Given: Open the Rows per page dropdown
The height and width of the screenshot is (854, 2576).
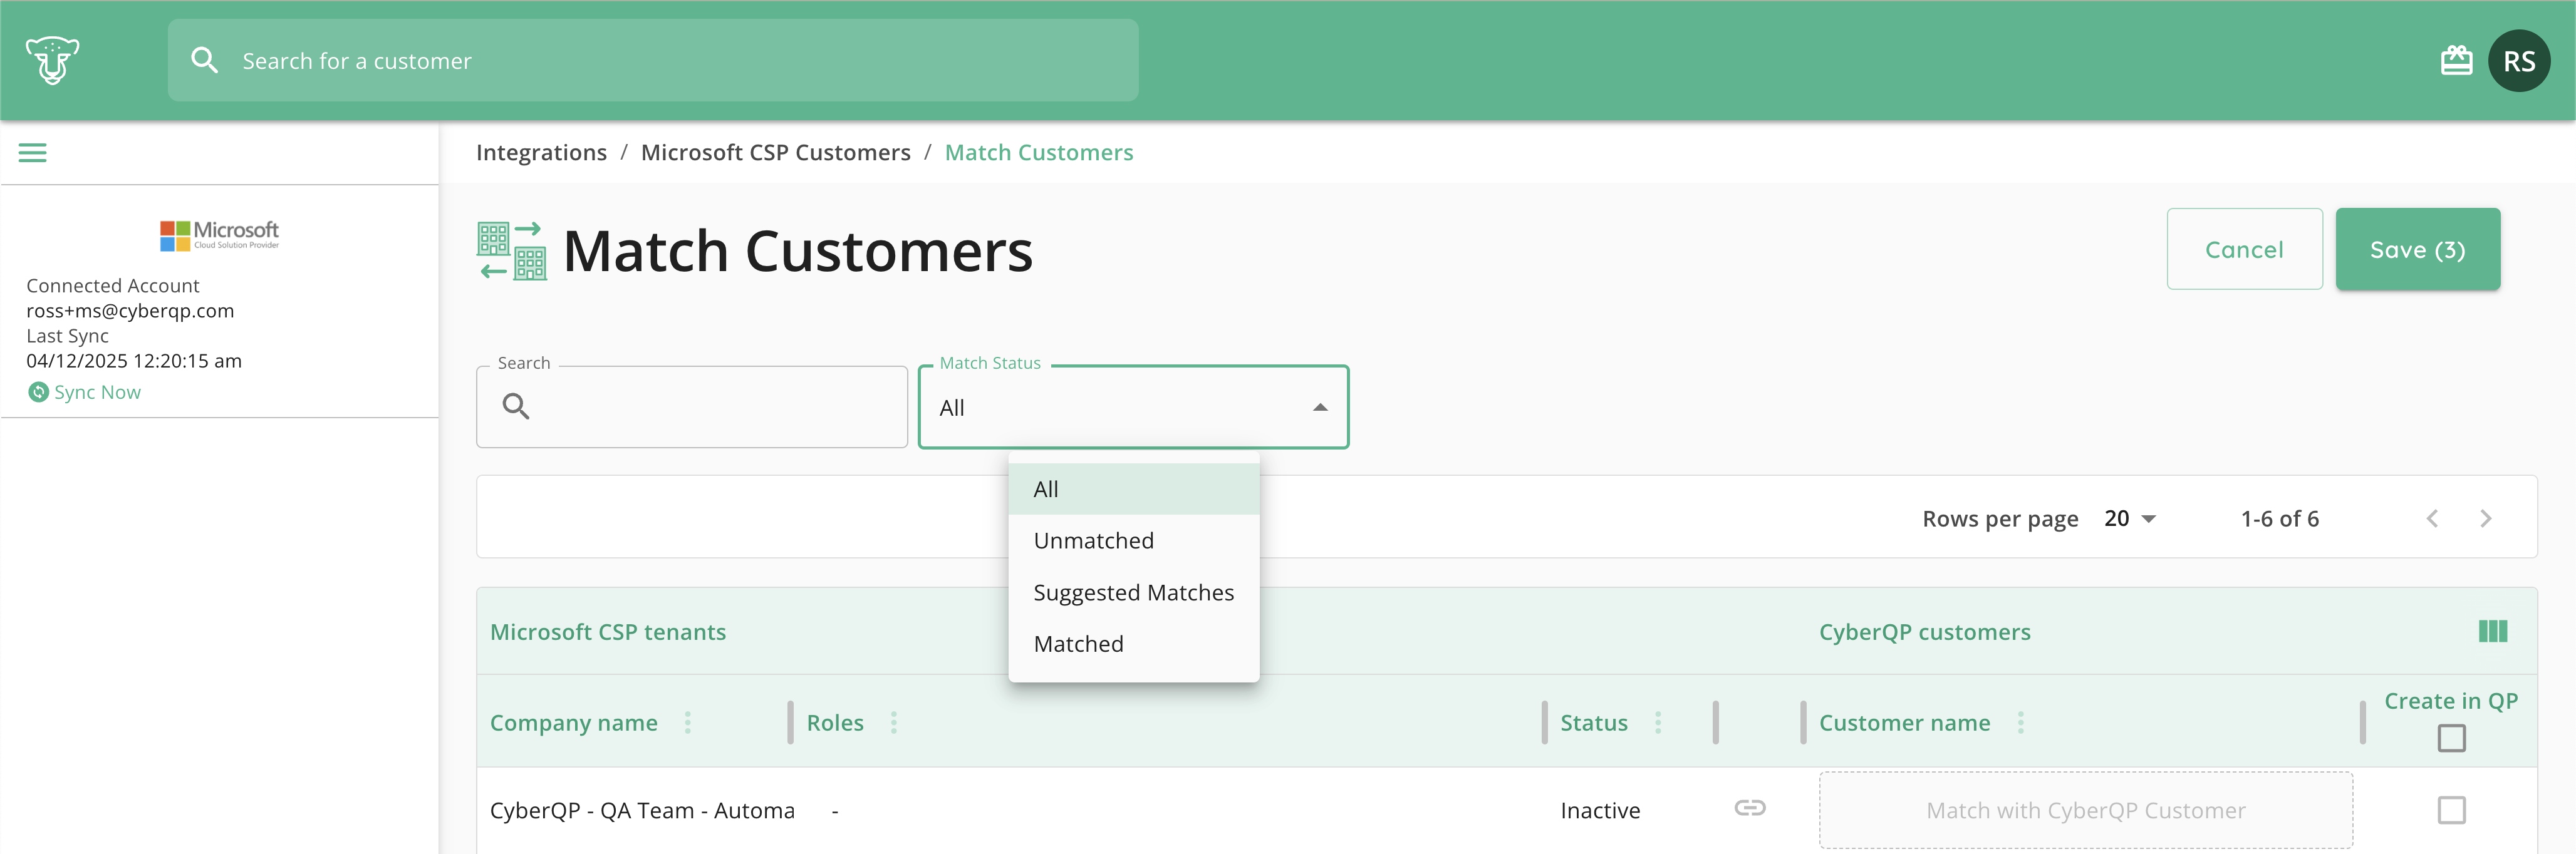Looking at the screenshot, I should 2129,518.
